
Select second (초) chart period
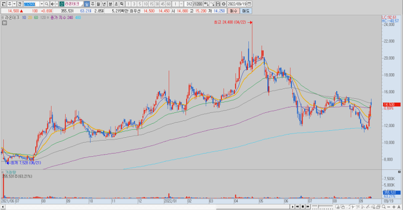click(x=116, y=4)
